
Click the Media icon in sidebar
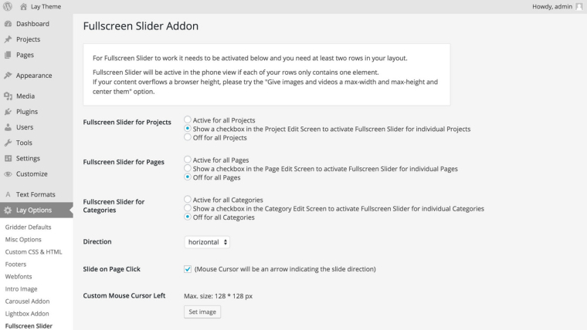8,96
